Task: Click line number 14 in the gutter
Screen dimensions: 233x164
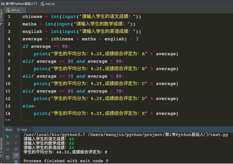Action: point(8,113)
